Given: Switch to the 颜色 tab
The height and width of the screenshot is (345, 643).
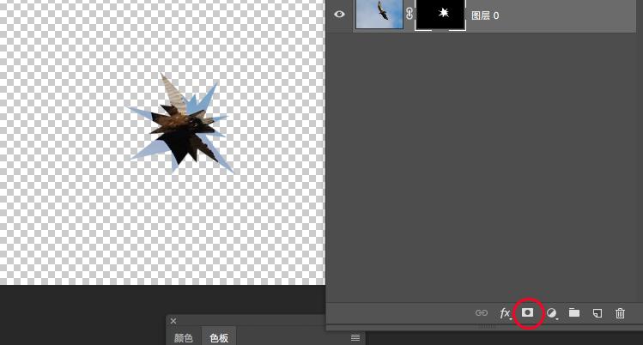Looking at the screenshot, I should click(184, 338).
